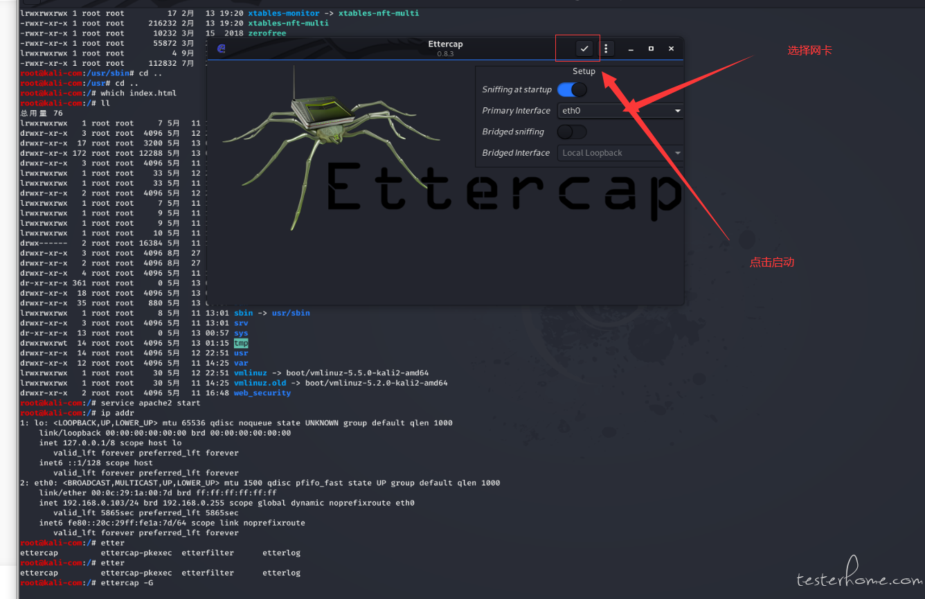Click the Bridged sniffing label
This screenshot has width=925, height=599.
click(x=513, y=132)
